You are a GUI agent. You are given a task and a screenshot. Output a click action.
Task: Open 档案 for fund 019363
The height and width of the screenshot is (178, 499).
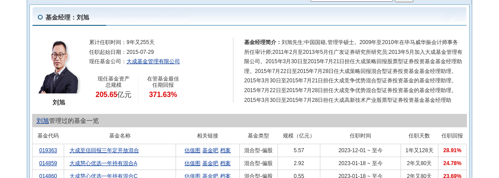coord(225,150)
